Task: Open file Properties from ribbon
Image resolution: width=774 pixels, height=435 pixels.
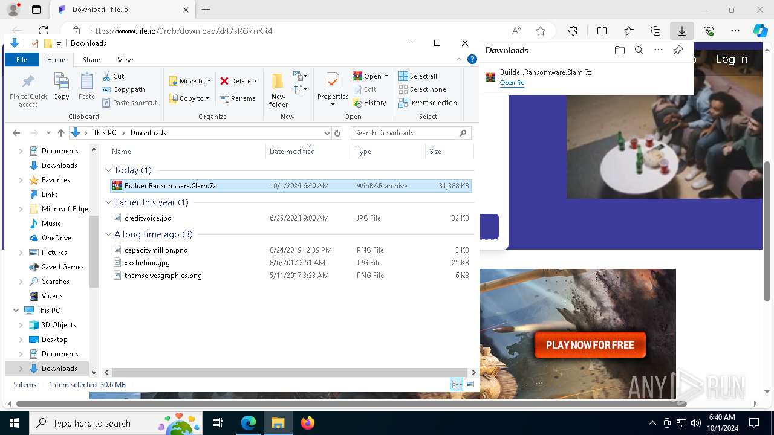Action: [x=333, y=89]
